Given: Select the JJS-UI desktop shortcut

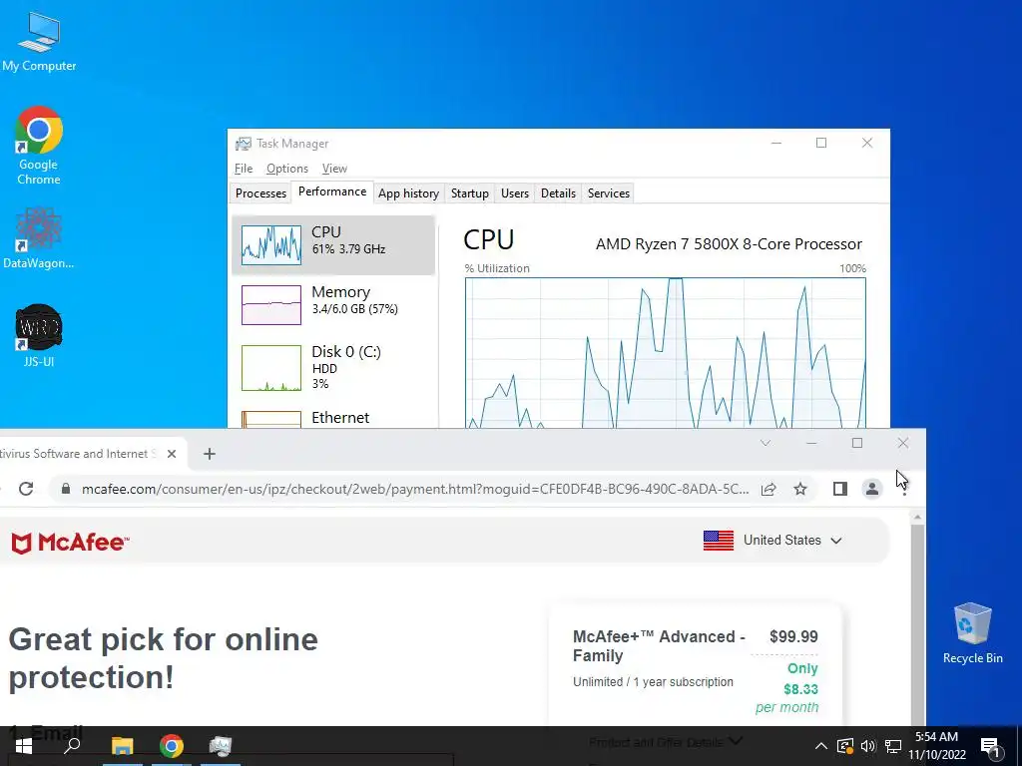Looking at the screenshot, I should (x=39, y=335).
